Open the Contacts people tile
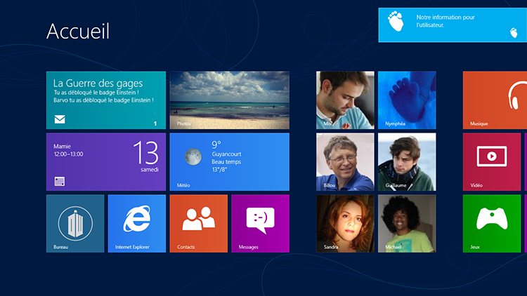The image size is (527, 296). click(x=198, y=223)
